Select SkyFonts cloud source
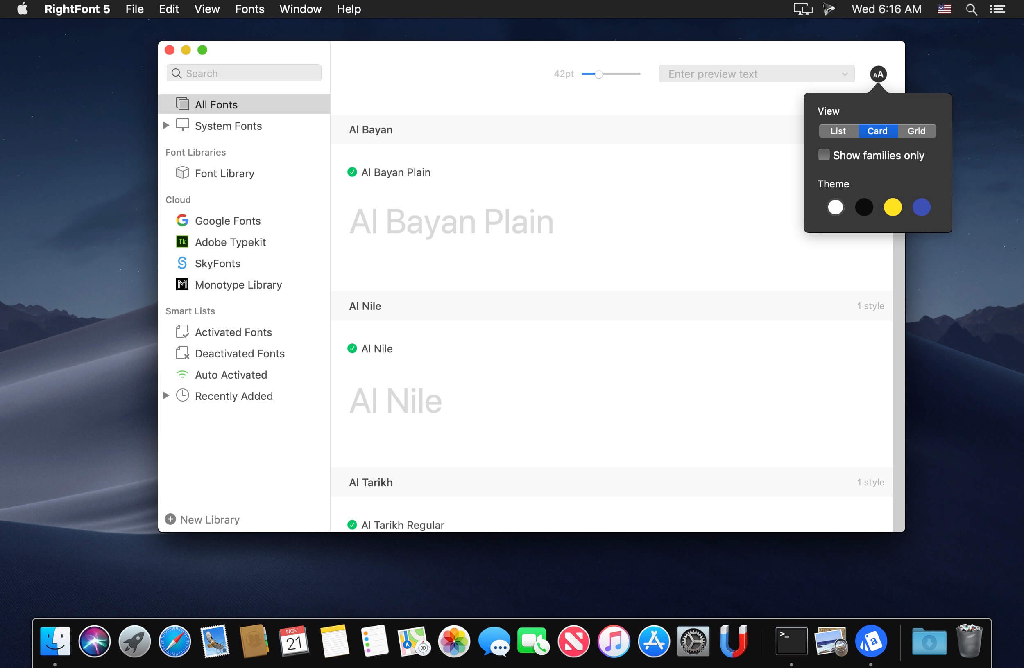Image resolution: width=1024 pixels, height=668 pixels. pyautogui.click(x=217, y=263)
